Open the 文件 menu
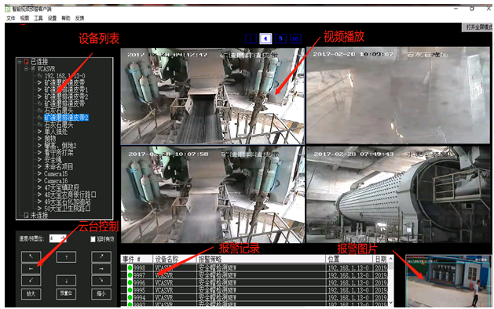The width and height of the screenshot is (494, 309). pyautogui.click(x=11, y=18)
